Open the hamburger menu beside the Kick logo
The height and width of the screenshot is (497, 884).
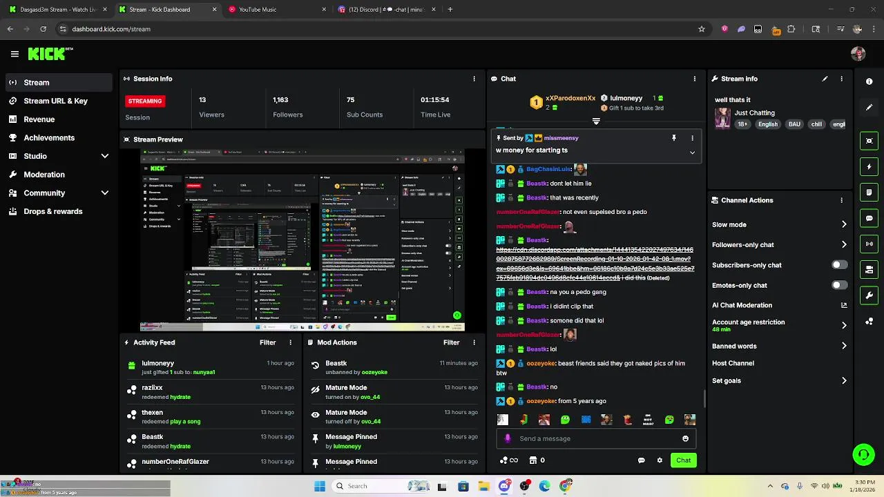[x=15, y=54]
